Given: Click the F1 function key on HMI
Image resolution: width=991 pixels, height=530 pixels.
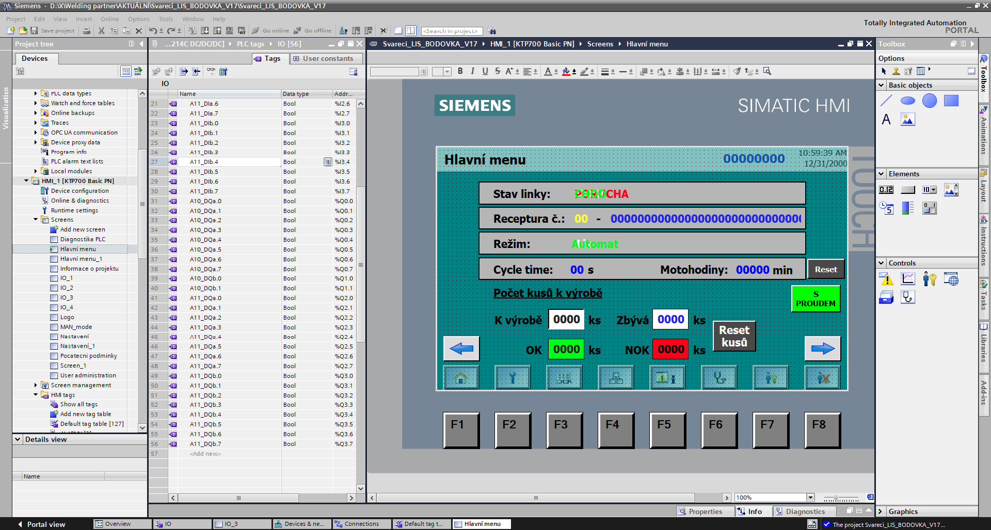Looking at the screenshot, I should 461,429.
